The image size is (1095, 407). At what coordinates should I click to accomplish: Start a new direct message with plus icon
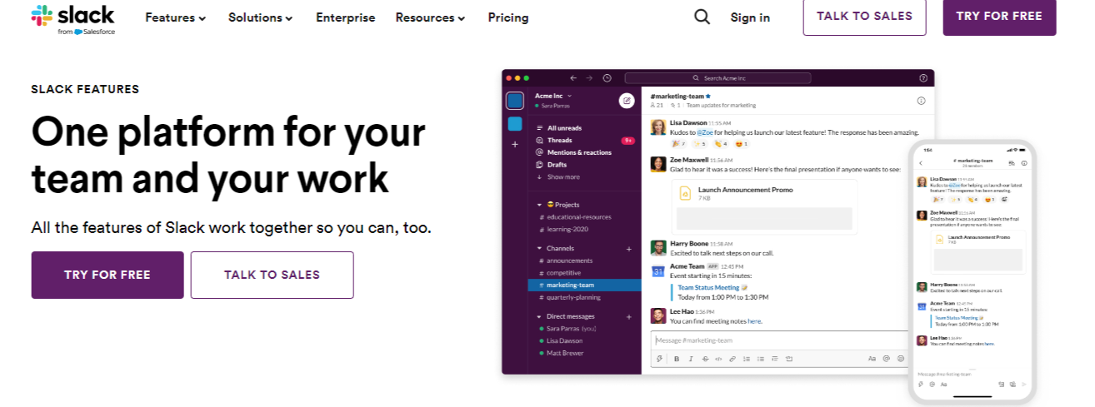(x=629, y=317)
